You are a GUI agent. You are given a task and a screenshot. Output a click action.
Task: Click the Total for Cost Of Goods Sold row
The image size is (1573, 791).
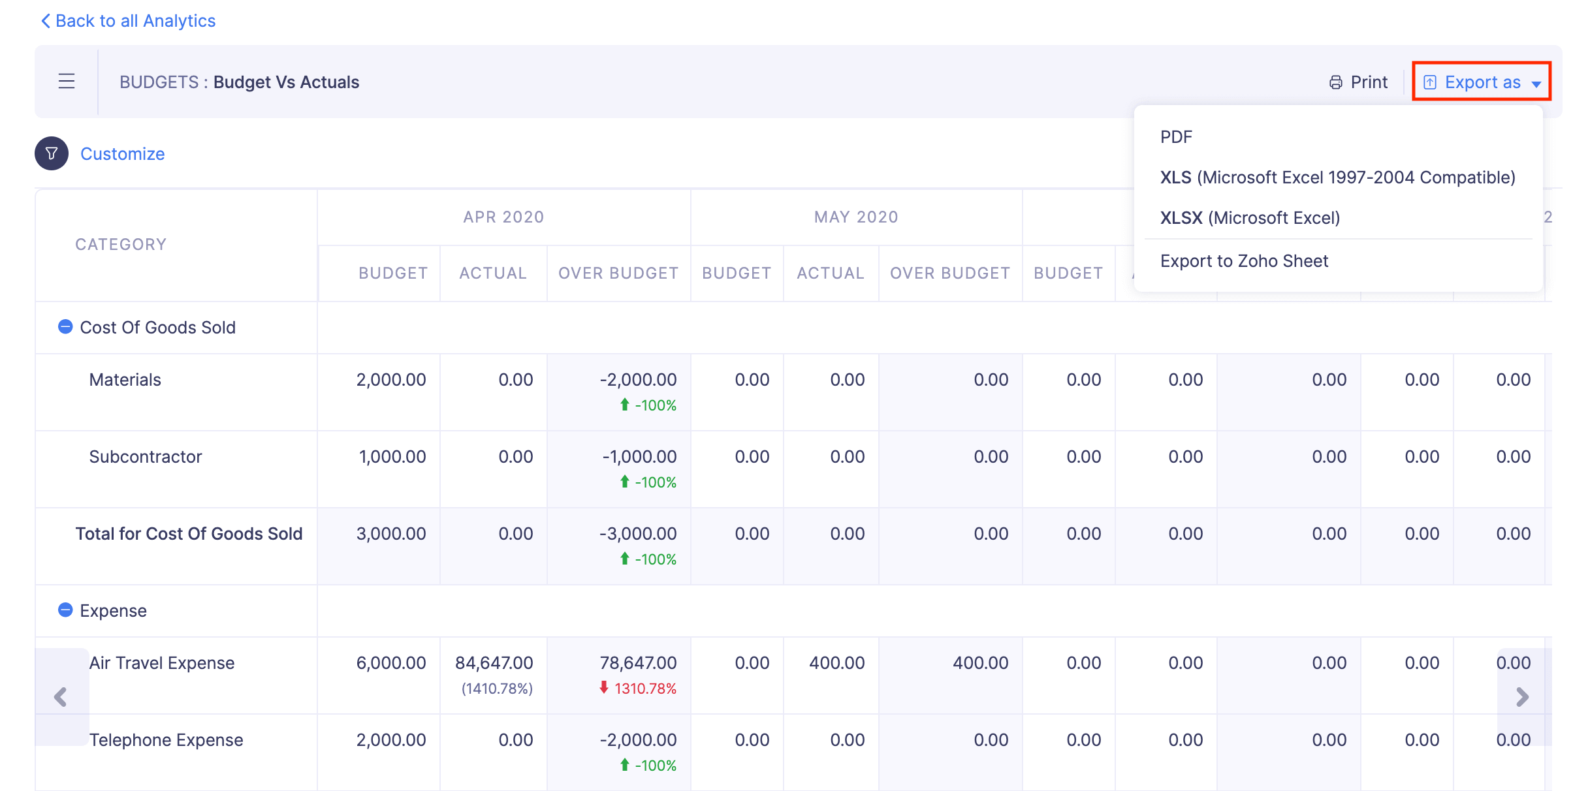click(189, 533)
